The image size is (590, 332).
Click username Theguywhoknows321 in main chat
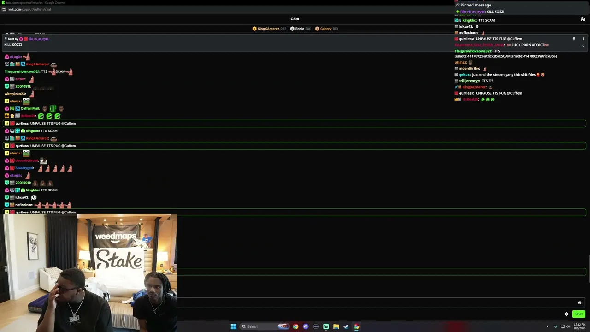(x=22, y=71)
